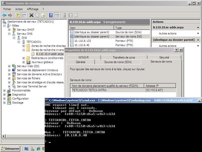The image size is (202, 152).
Task: Switch to the Général tab
Action: coord(81,62)
